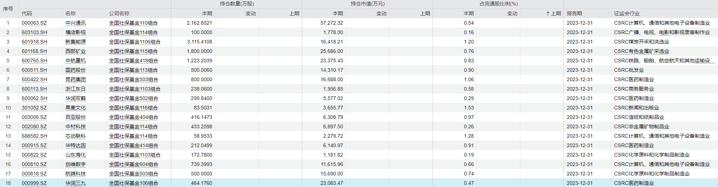The image size is (718, 187).
Task: Open stock code 000999.SZ link
Action: click(34, 183)
